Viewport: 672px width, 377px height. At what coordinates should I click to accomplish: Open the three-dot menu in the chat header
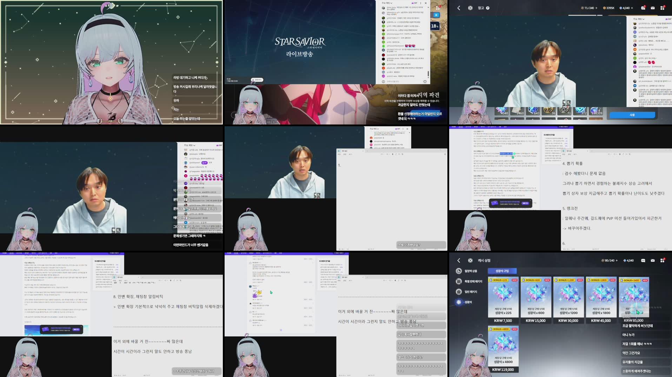420,3
